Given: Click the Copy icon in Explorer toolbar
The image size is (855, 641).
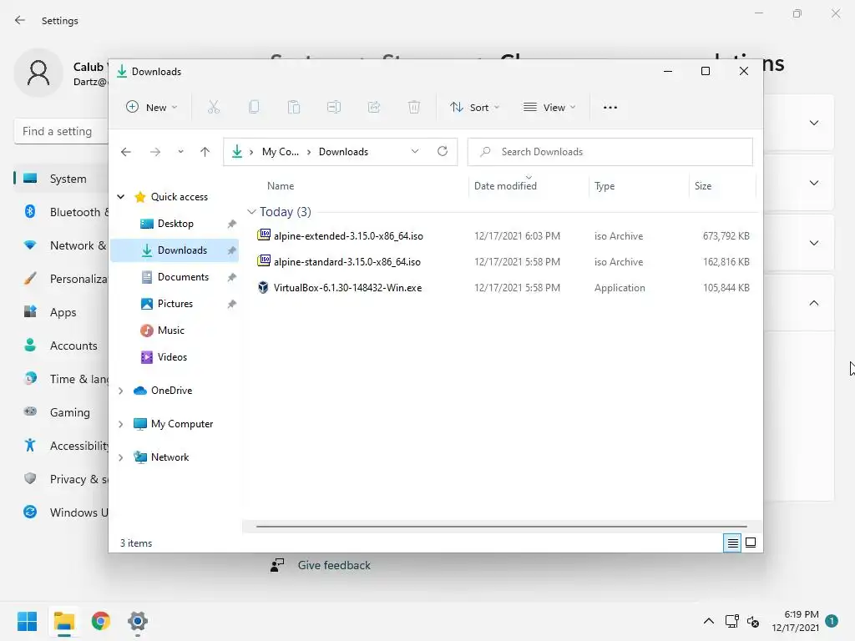Looking at the screenshot, I should 254,107.
